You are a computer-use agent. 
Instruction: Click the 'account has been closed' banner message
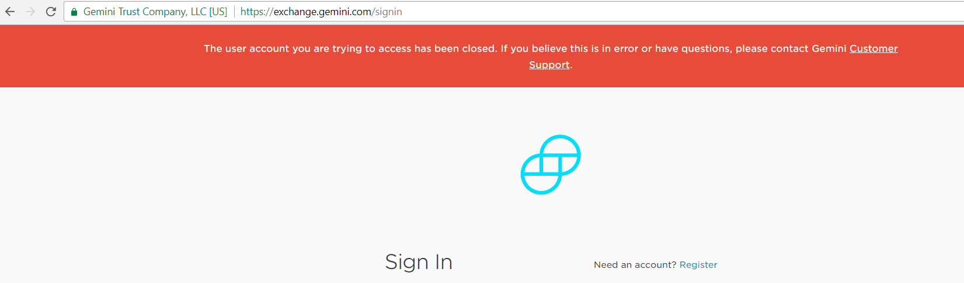tap(551, 56)
